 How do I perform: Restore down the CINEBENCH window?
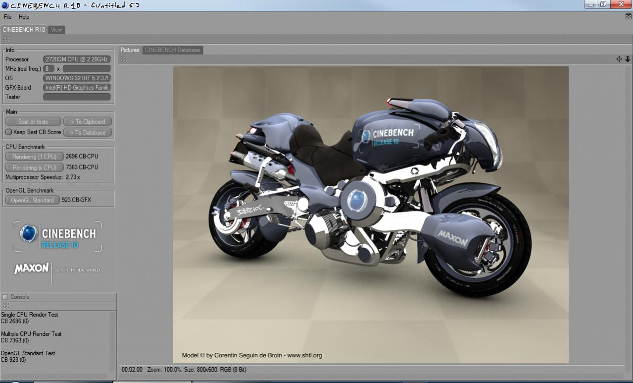(x=603, y=4)
